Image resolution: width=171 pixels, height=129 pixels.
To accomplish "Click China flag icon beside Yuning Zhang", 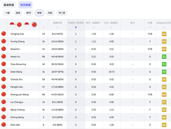I will (x=4, y=41).
